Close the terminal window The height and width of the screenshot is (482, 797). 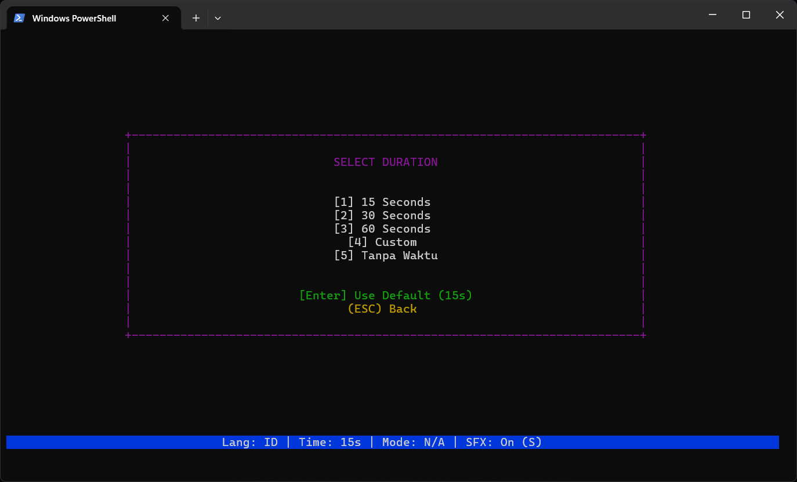780,15
